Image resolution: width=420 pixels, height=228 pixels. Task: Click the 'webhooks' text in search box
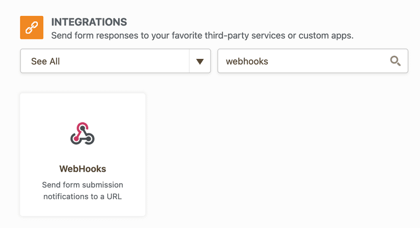(x=247, y=61)
